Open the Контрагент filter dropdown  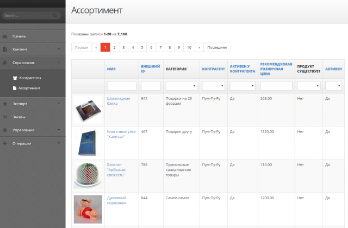(214, 86)
